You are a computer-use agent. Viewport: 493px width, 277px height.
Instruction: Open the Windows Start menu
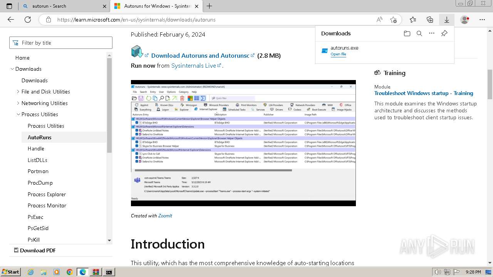[10, 272]
